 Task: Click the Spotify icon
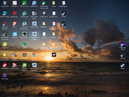click(x=25, y=44)
